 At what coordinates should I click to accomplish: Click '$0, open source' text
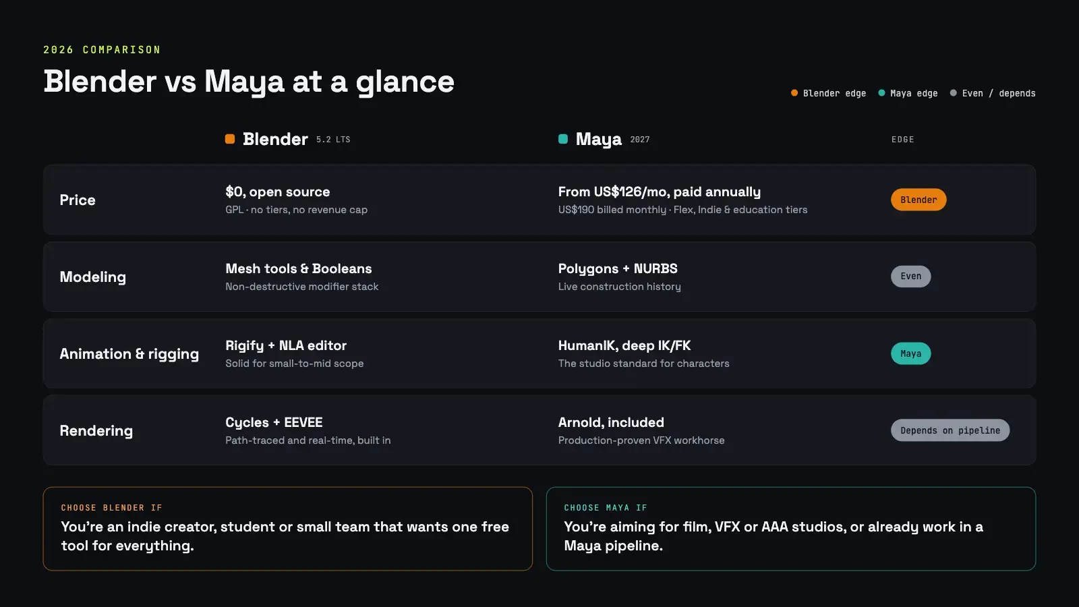(278, 192)
